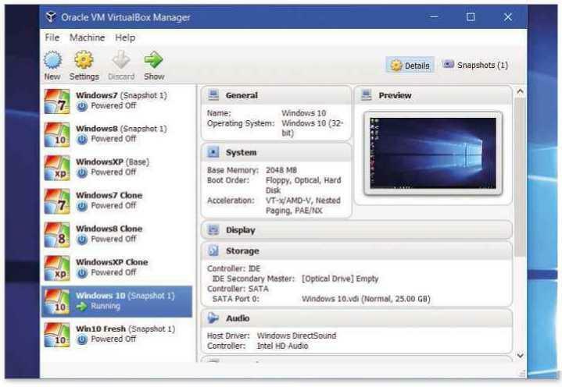Collapse the System section header
Screen dimensions: 562x387
(x=276, y=152)
